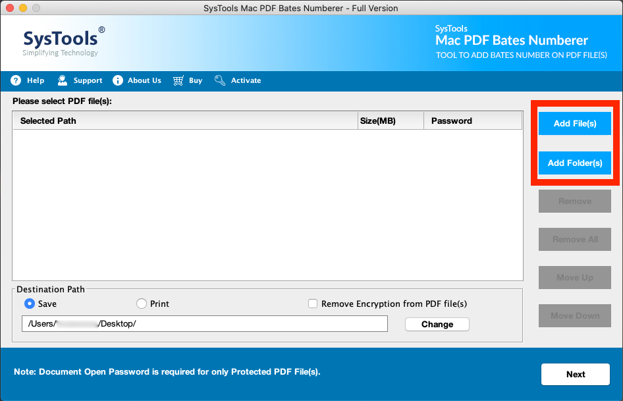This screenshot has width=623, height=401.
Task: Click the destination path input field
Action: (205, 323)
